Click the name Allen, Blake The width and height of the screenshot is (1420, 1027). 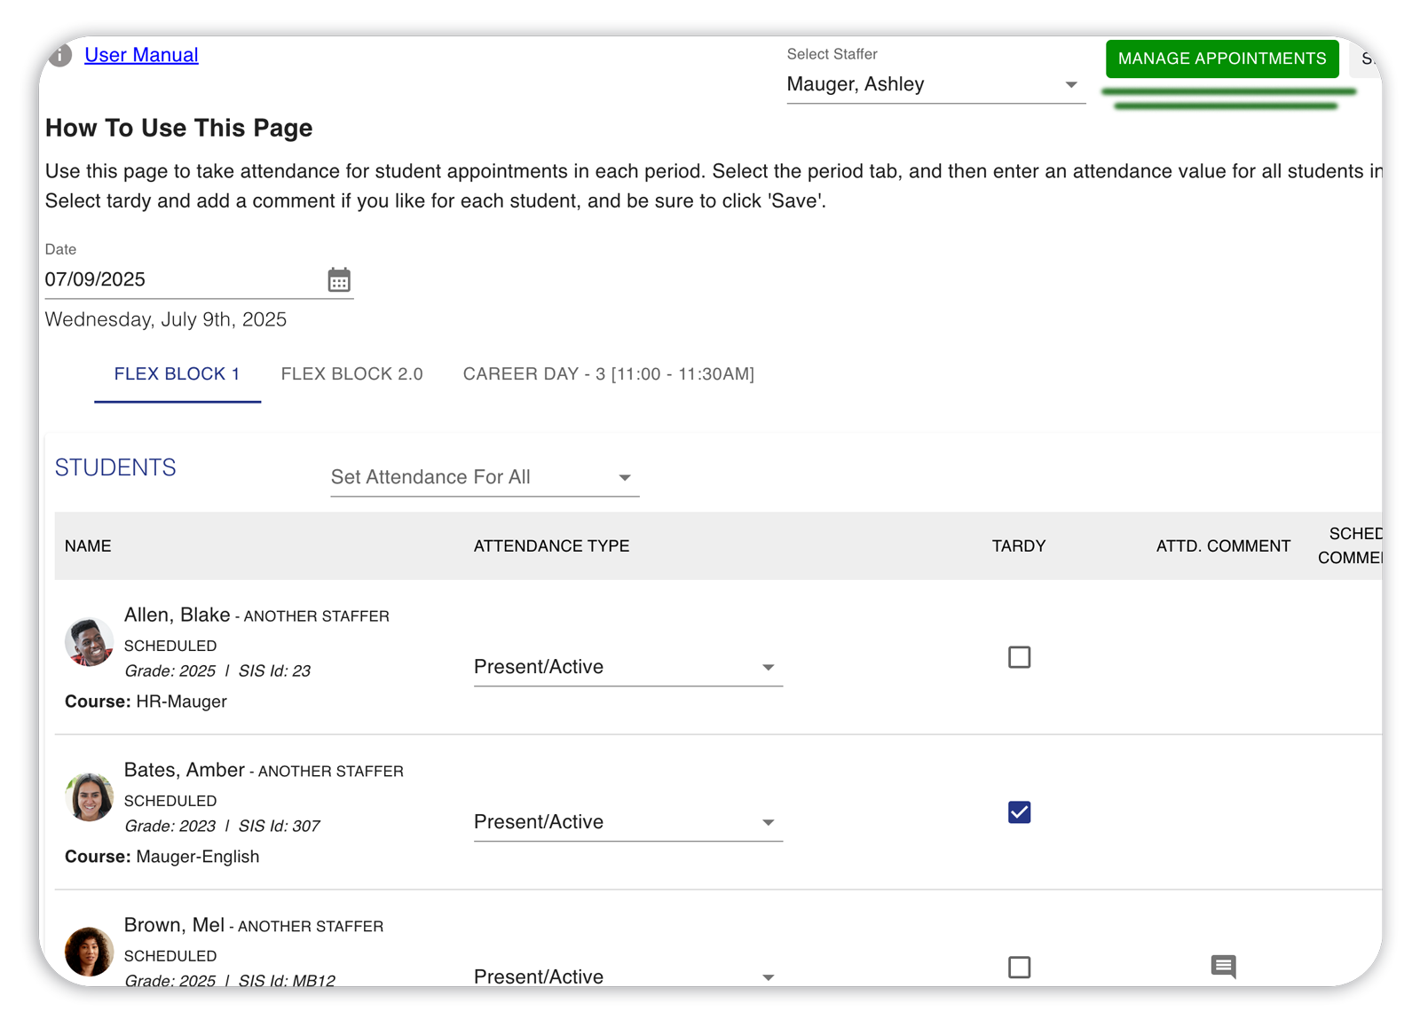click(x=177, y=615)
